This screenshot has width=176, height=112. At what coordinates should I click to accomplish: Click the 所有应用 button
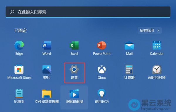[x=150, y=30]
